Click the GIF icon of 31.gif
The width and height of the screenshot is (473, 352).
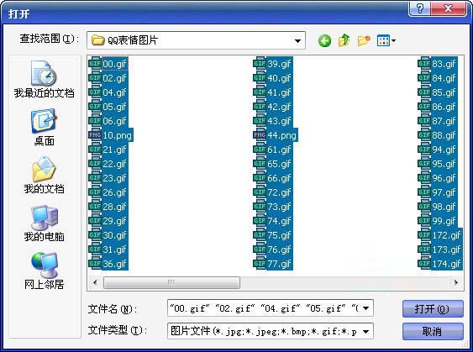[95, 250]
